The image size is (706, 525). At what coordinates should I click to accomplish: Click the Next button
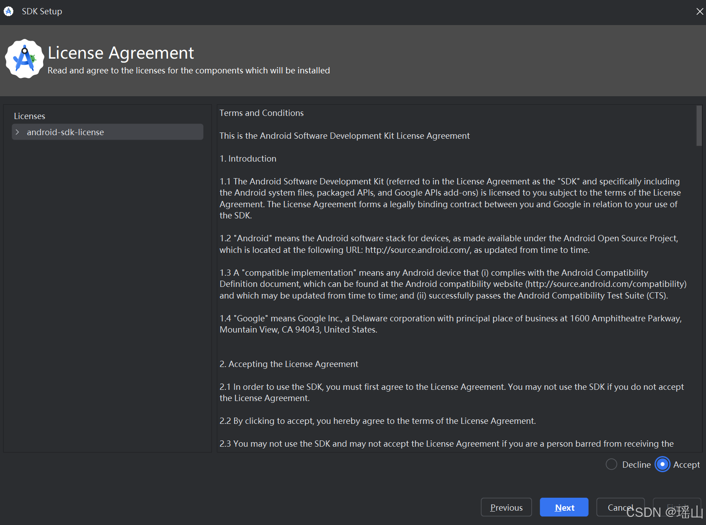(564, 507)
